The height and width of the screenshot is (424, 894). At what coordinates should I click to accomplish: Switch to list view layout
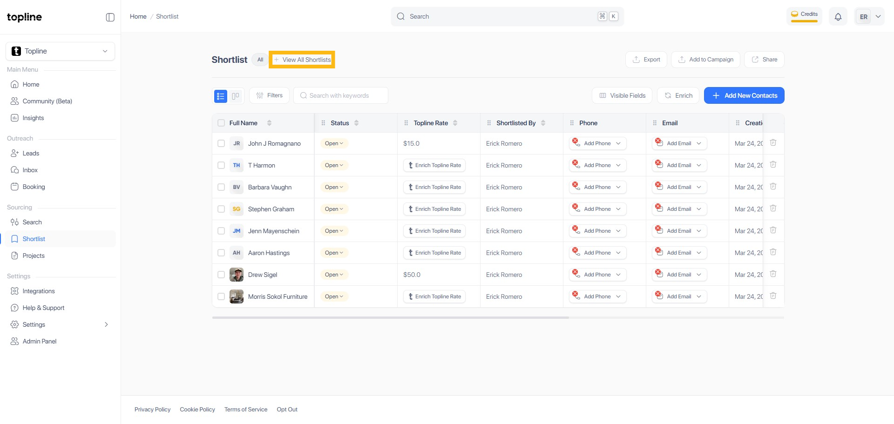[221, 96]
